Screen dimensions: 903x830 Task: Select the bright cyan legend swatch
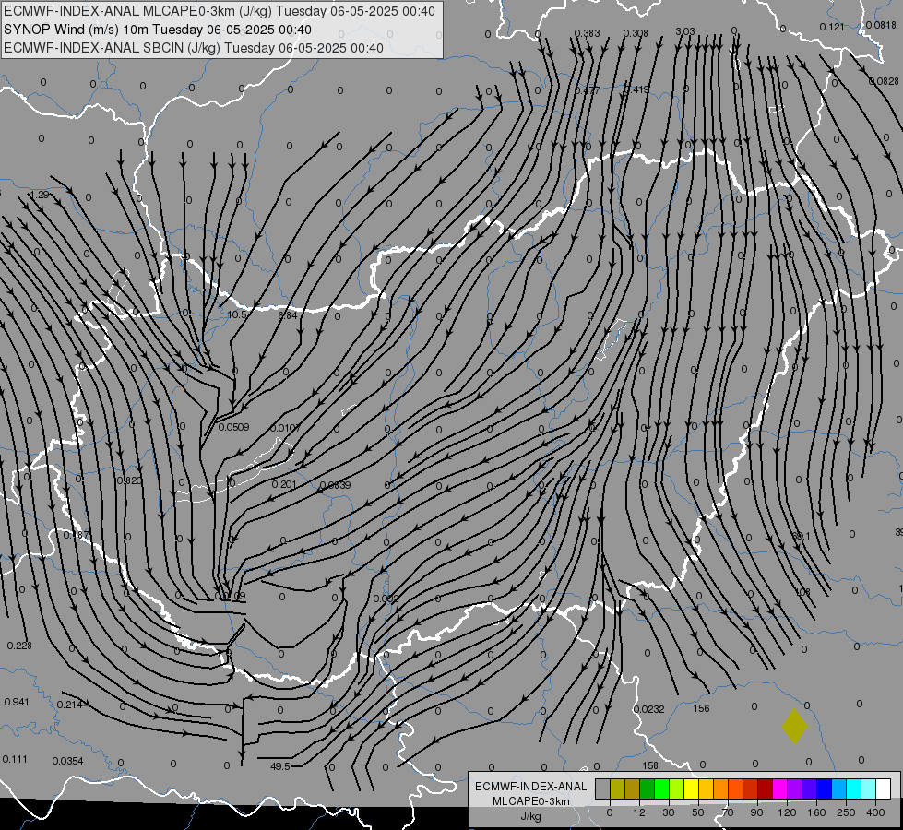[x=853, y=788]
